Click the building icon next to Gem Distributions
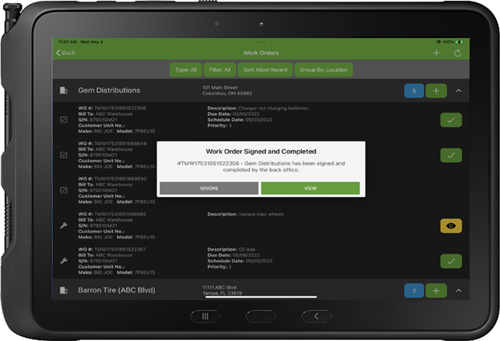This screenshot has width=500, height=341. point(64,90)
